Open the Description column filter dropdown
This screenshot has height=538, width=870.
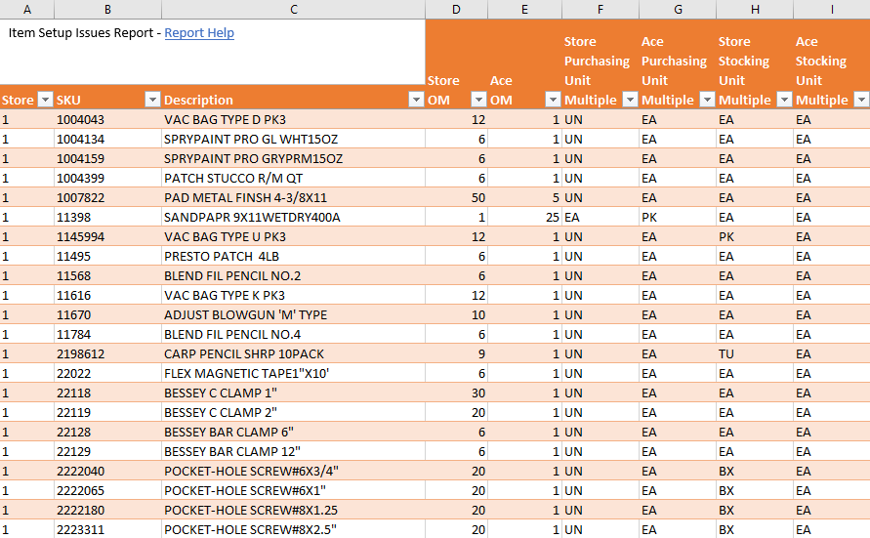[x=416, y=100]
